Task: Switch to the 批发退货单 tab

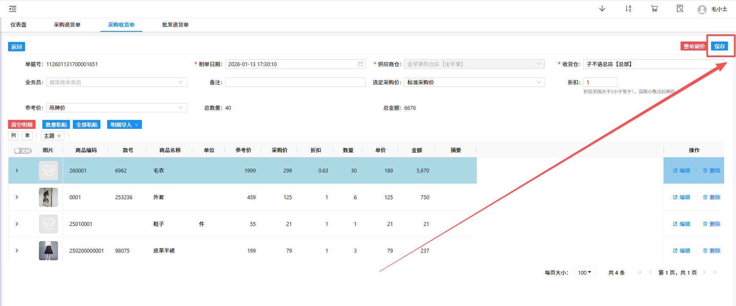Action: (x=175, y=25)
